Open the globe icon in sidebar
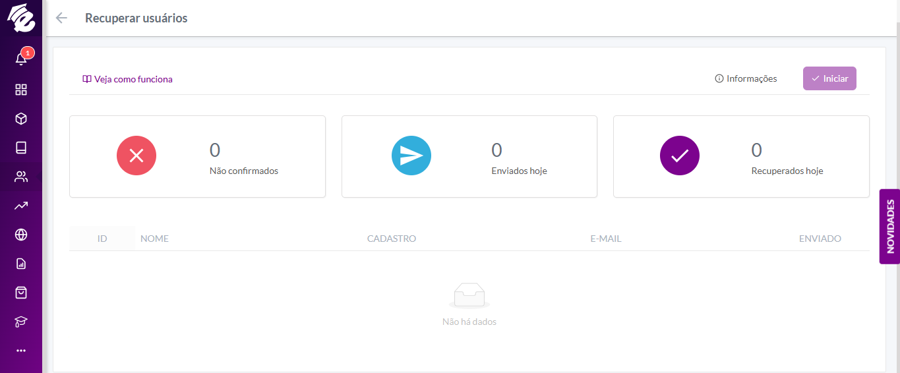 21,235
